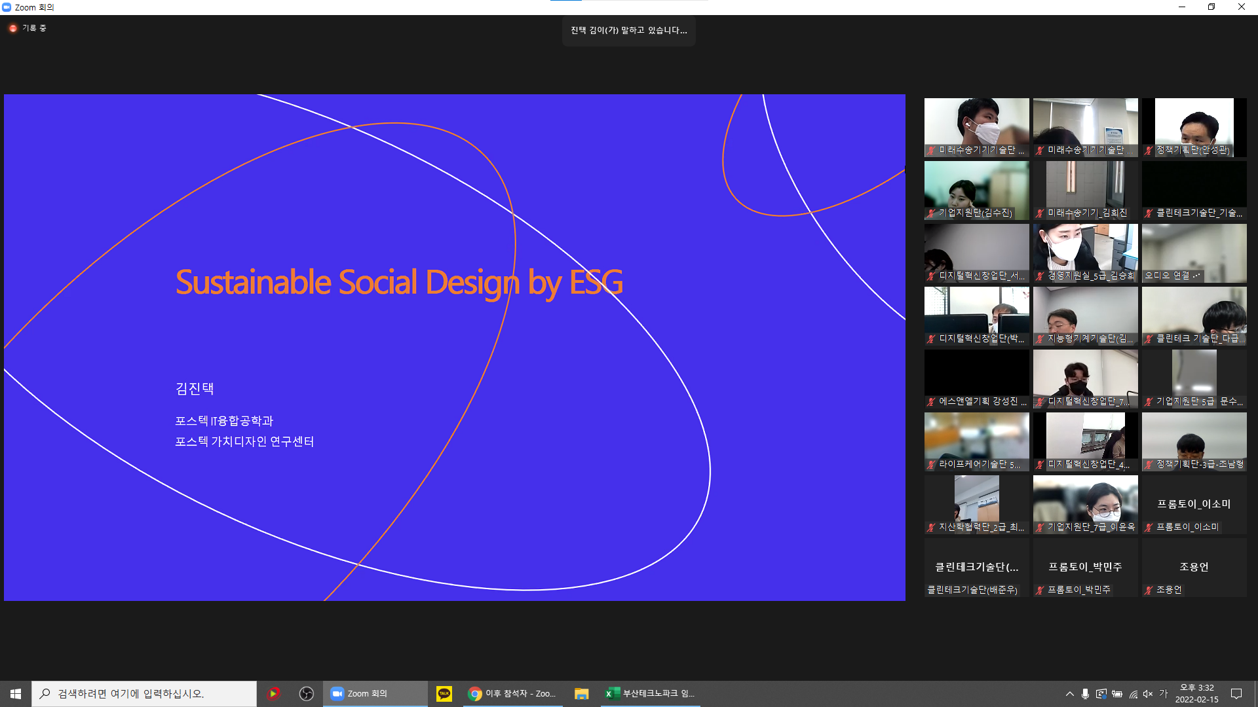Viewport: 1258px width, 707px height.
Task: Expand the hidden system tray icons
Action: [1070, 694]
